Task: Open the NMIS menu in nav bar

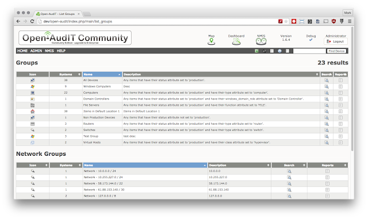Action: (x=49, y=51)
